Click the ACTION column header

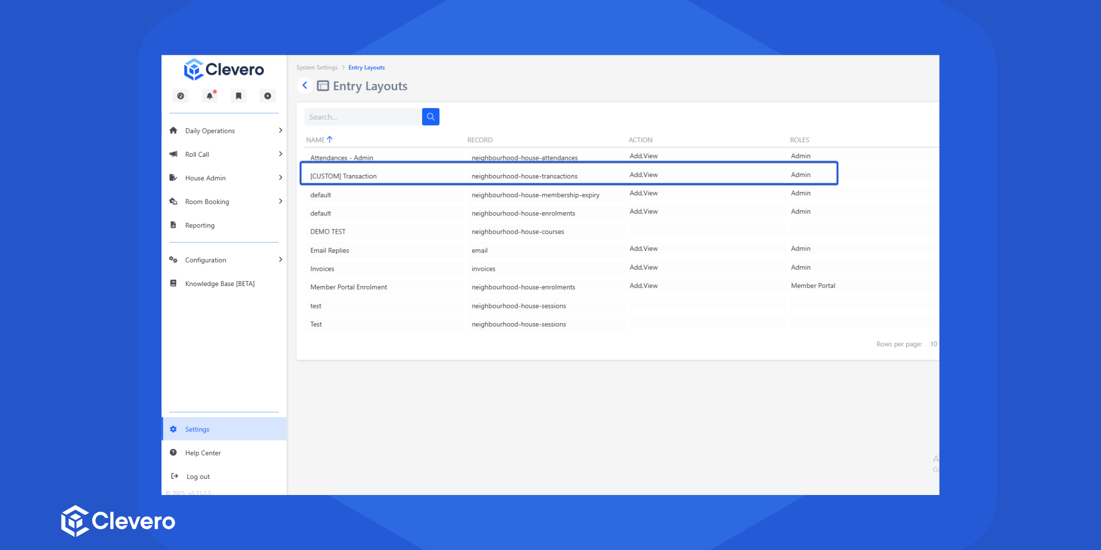[x=640, y=140]
